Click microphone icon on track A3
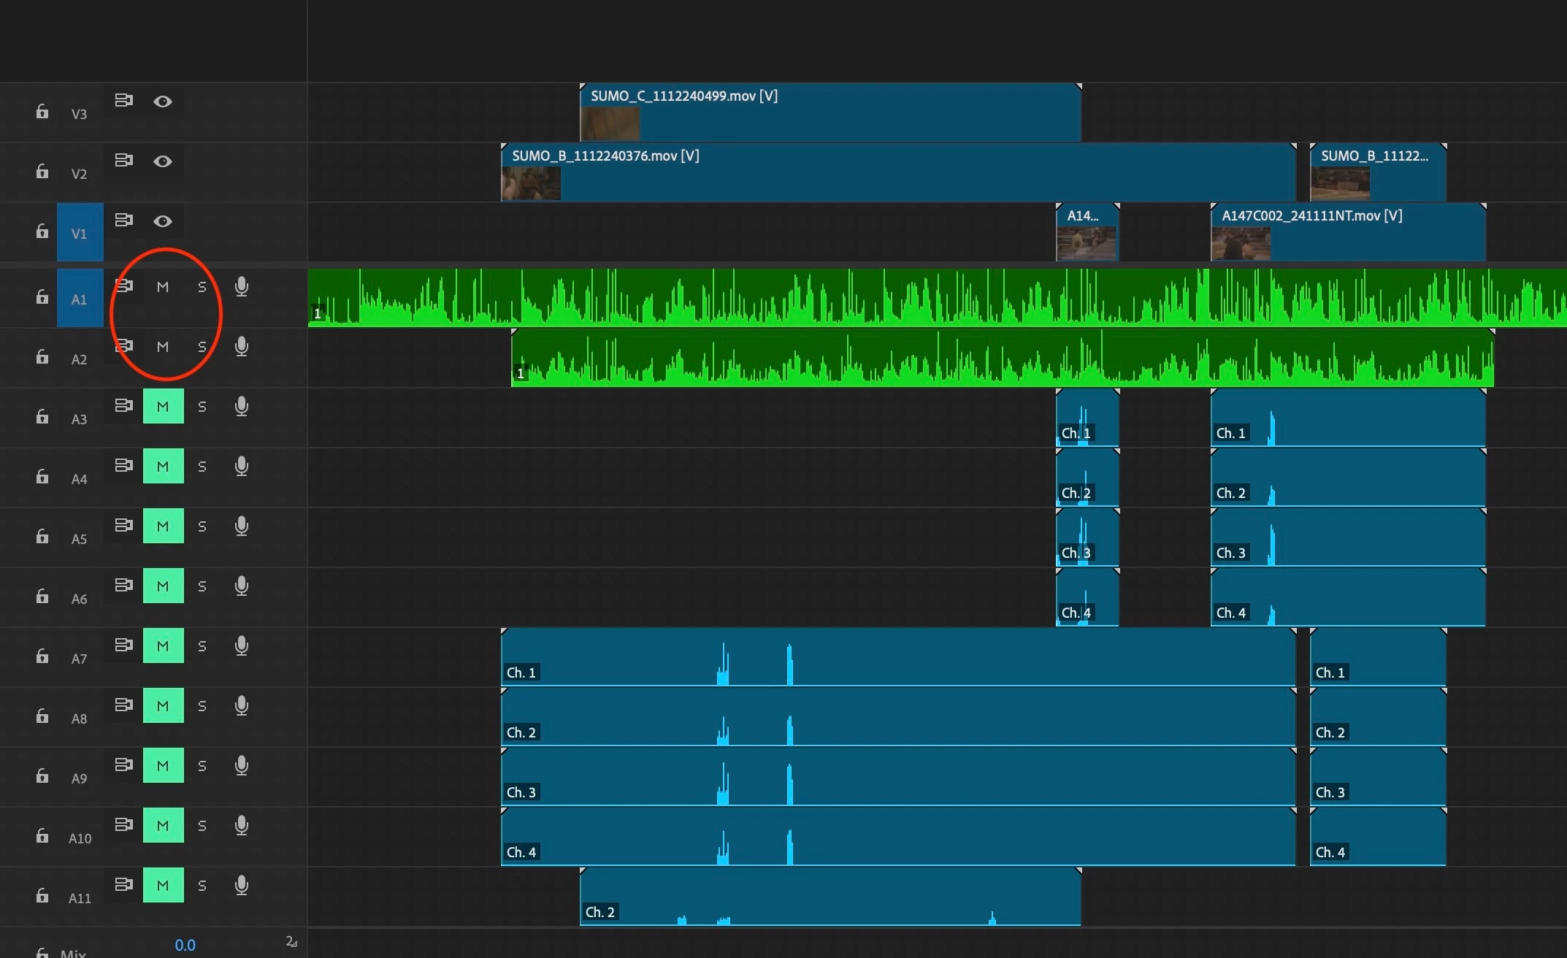This screenshot has width=1567, height=958. pyautogui.click(x=242, y=407)
